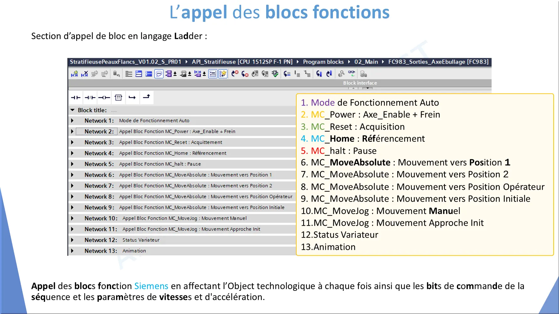This screenshot has width=559, height=314.
Task: Insert a normally closed contact
Action: point(90,98)
